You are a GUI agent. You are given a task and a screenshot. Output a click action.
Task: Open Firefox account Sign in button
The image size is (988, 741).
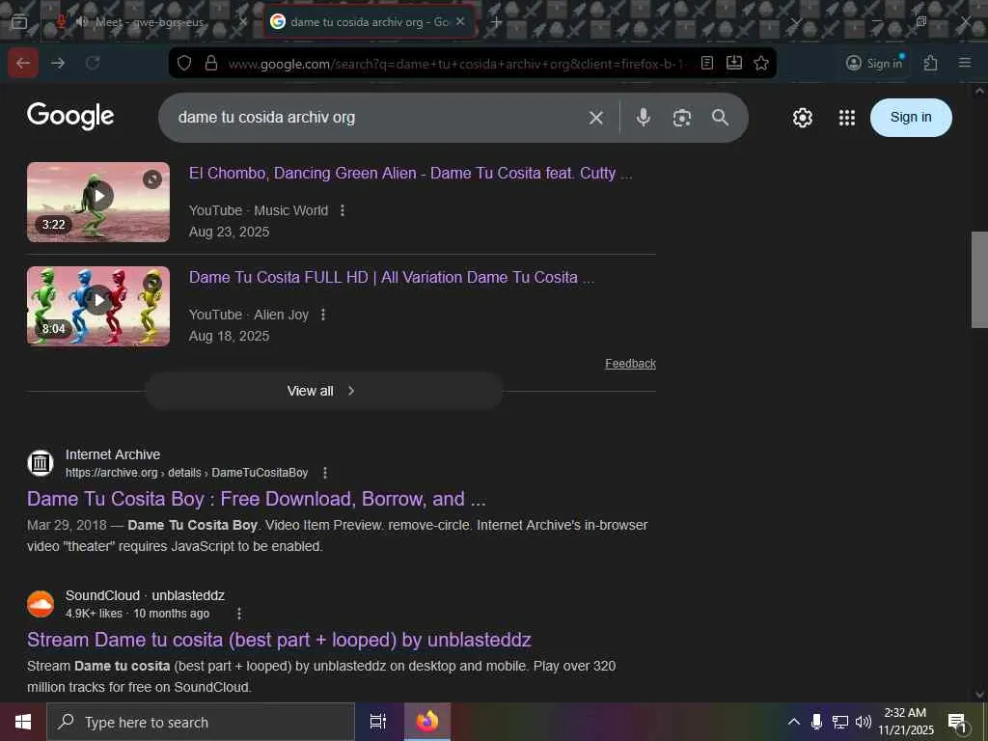(x=874, y=63)
